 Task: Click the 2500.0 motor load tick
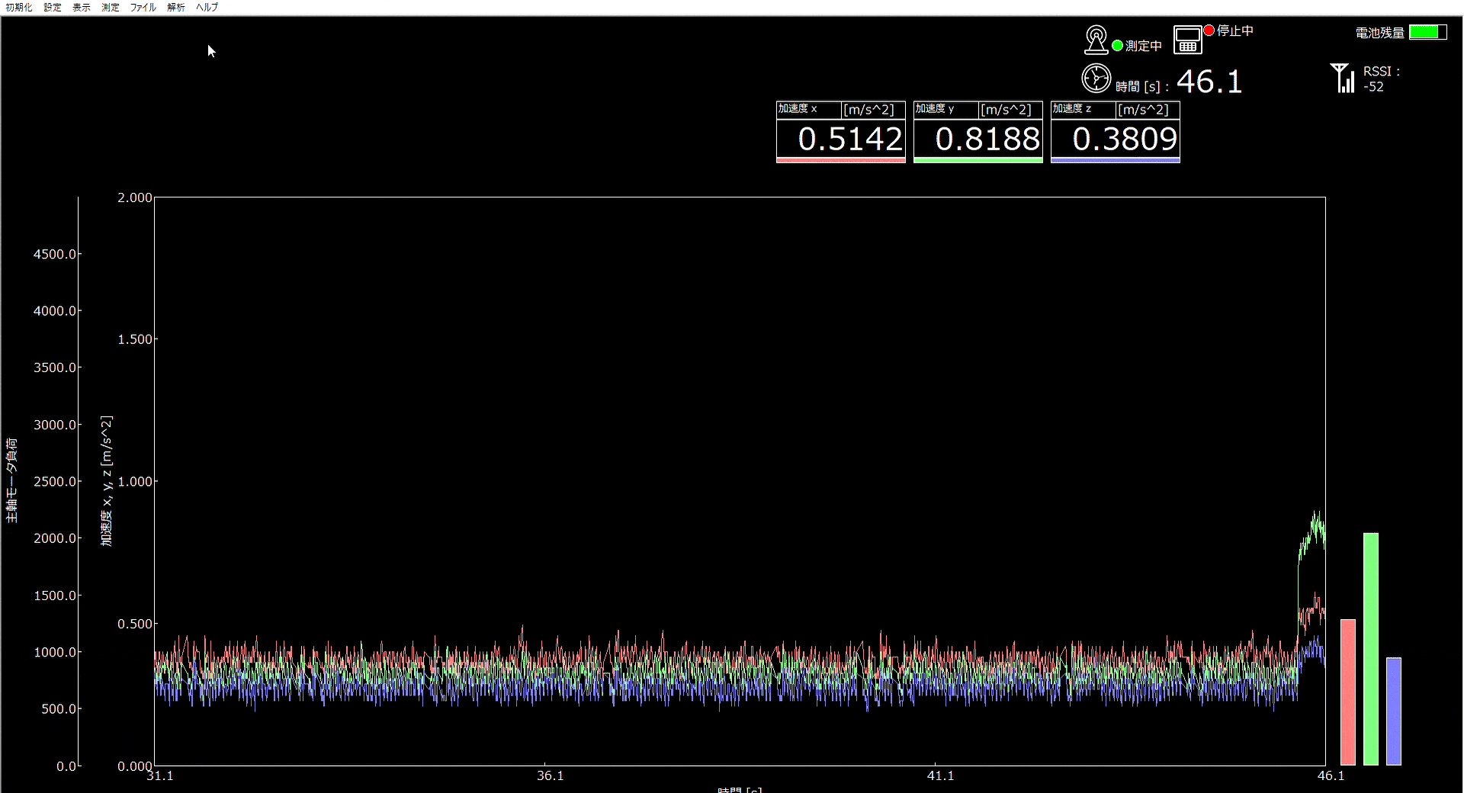click(x=55, y=481)
